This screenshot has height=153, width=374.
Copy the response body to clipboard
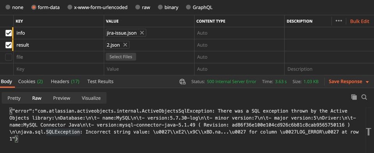354,97
